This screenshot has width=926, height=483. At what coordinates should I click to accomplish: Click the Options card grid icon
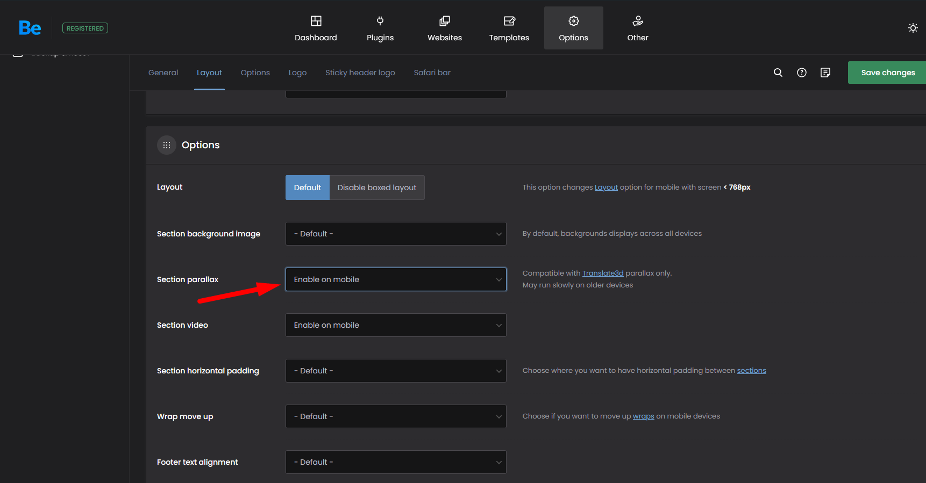tap(167, 145)
